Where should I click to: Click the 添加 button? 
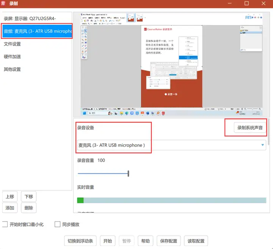point(10,208)
